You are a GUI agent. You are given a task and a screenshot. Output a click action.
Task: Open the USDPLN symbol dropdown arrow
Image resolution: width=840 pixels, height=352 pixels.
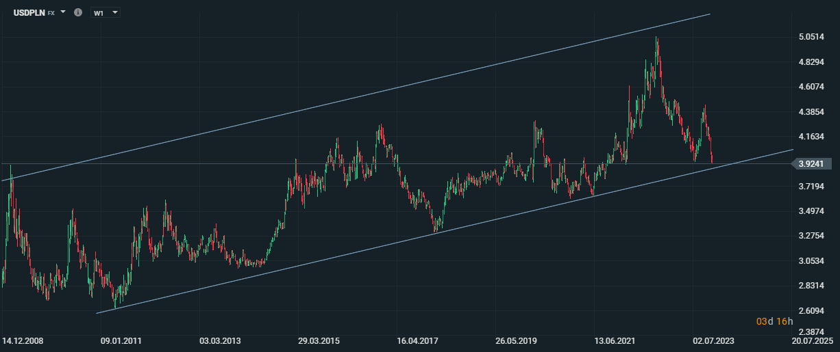click(63, 12)
